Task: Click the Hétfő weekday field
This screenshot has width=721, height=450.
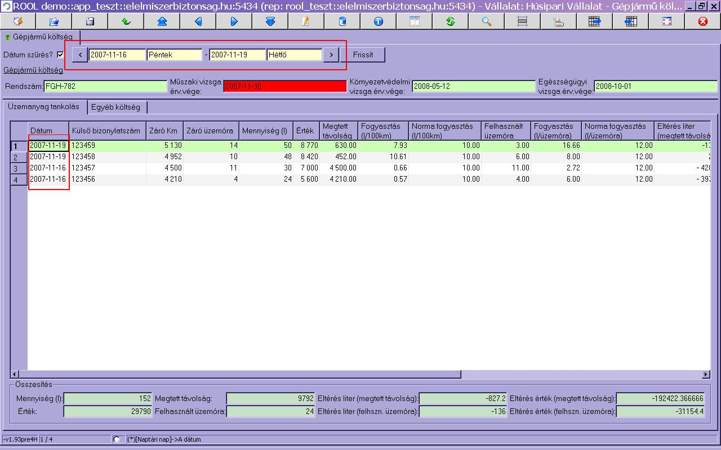Action: (295, 55)
